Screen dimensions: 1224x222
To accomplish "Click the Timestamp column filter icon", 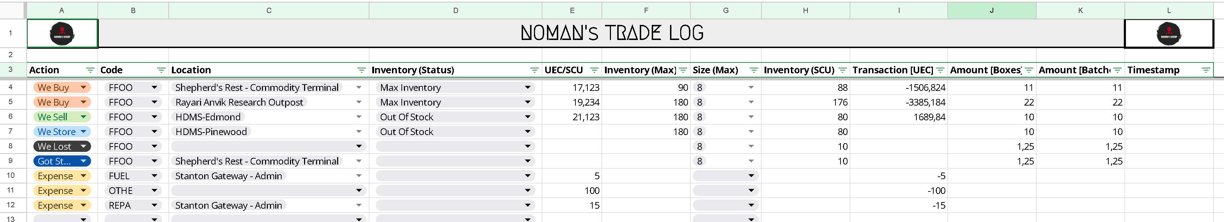I will coord(1206,70).
